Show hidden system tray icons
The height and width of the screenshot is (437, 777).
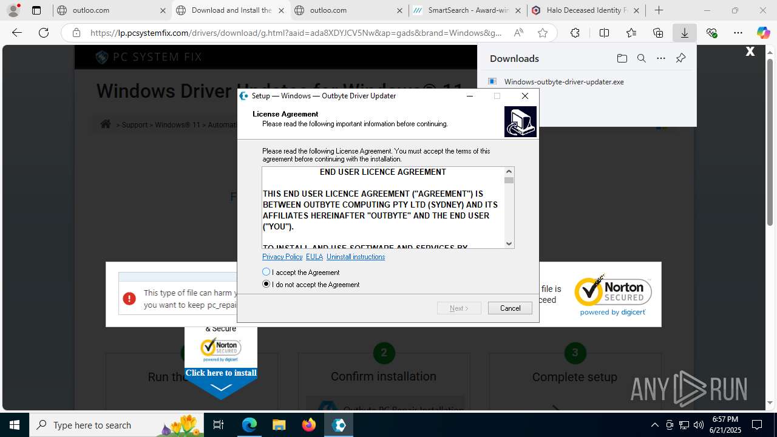pyautogui.click(x=654, y=425)
